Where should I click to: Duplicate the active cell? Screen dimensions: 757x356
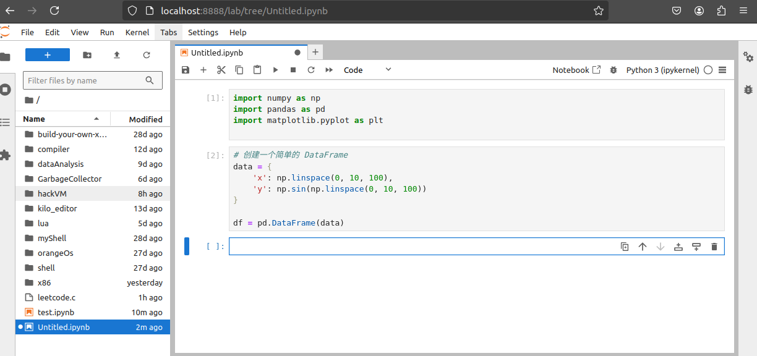point(625,247)
